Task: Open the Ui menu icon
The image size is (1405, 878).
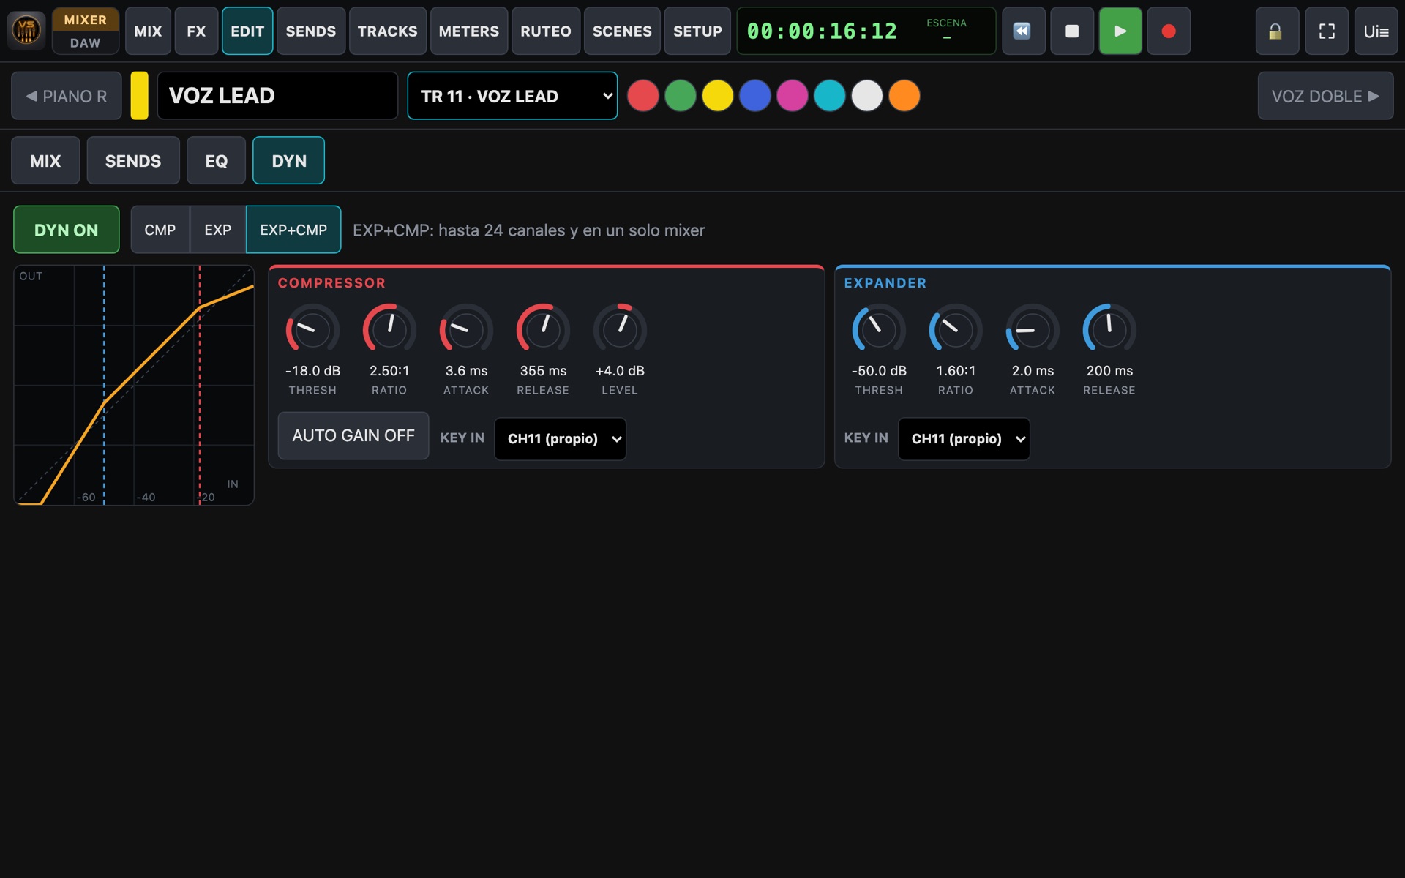Action: pyautogui.click(x=1376, y=31)
